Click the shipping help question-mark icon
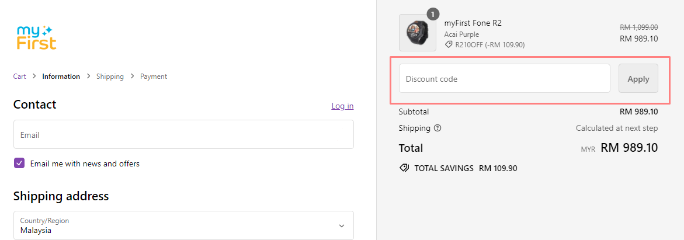The image size is (684, 240). click(x=438, y=128)
